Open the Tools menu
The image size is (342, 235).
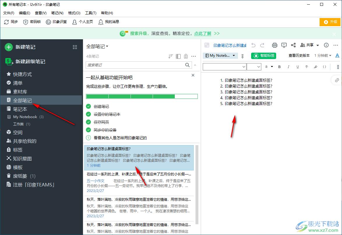pyautogui.click(x=91, y=13)
